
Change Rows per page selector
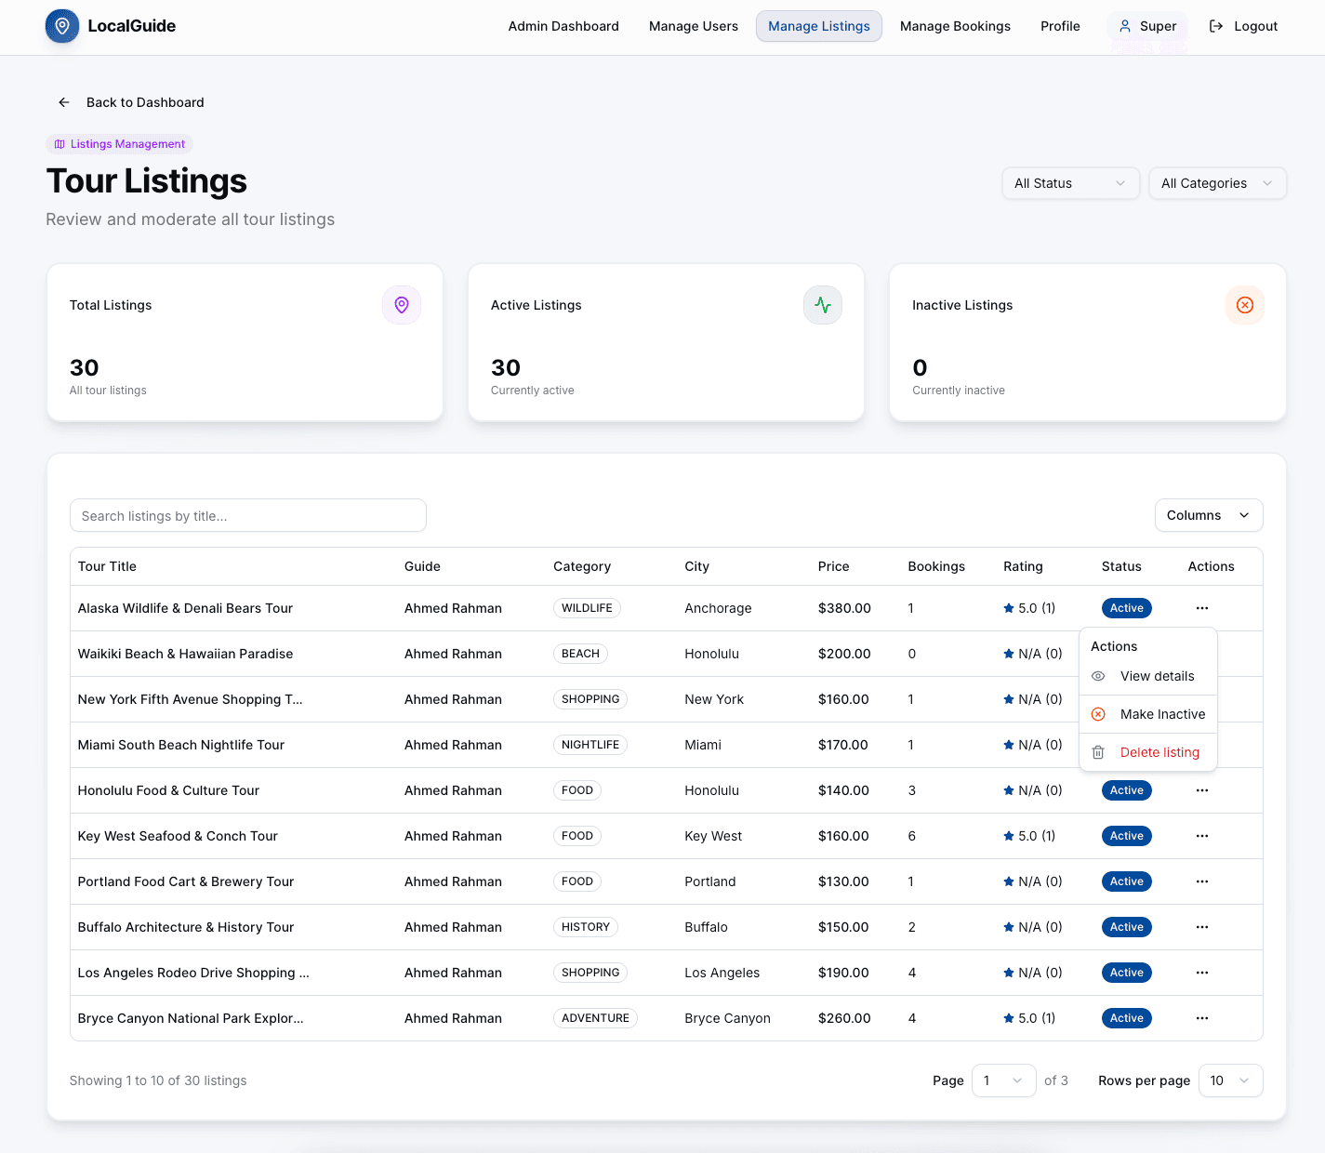pos(1230,1080)
